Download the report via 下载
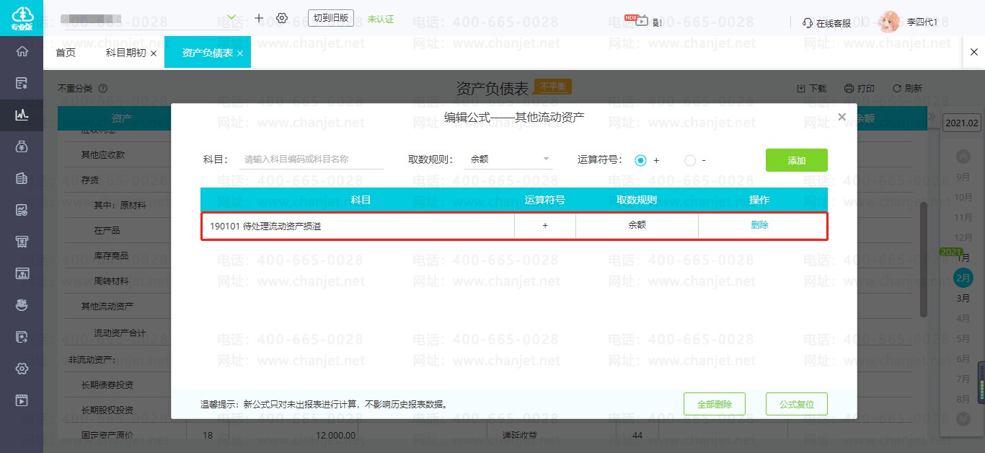The image size is (985, 453). point(811,89)
